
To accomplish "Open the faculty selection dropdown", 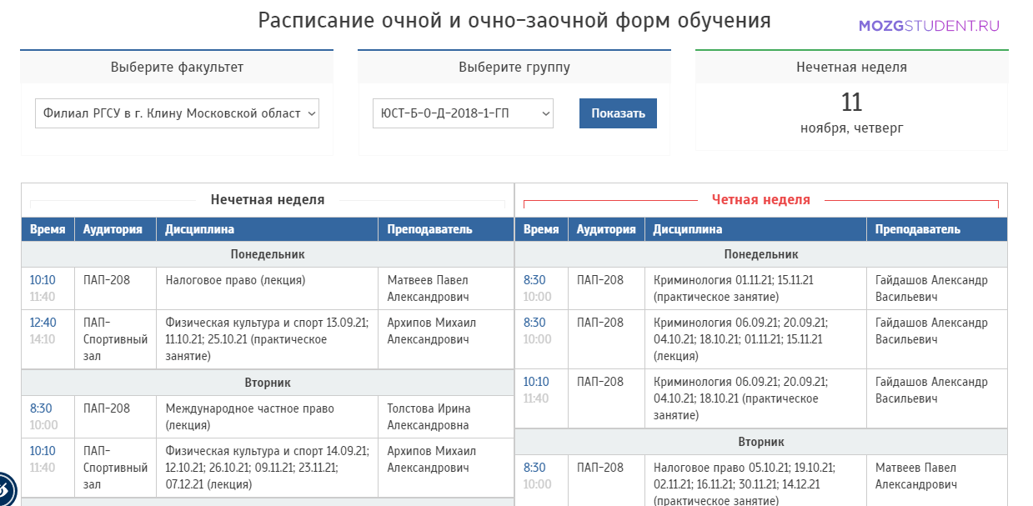I will (x=177, y=113).
